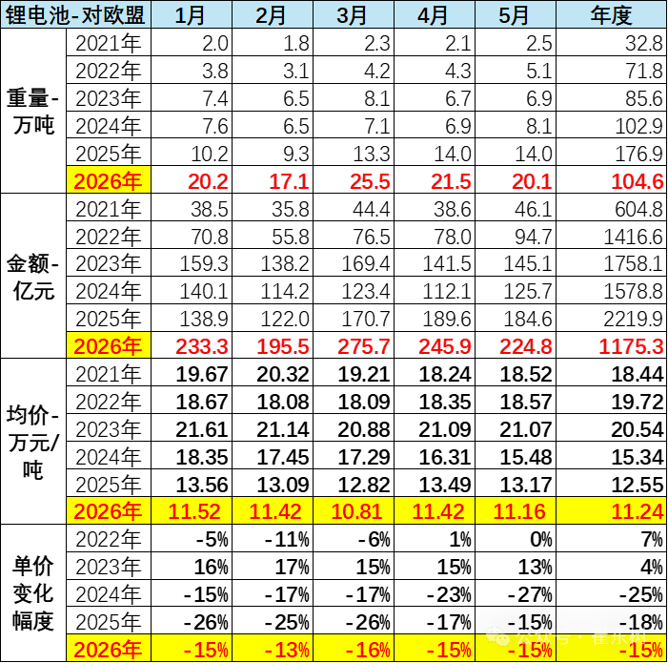Click the 21.61 January 2023 price cell
Screen dimensions: 668x663
pos(192,428)
